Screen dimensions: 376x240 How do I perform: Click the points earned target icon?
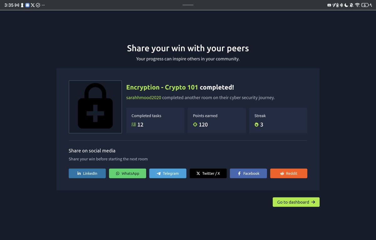(195, 125)
